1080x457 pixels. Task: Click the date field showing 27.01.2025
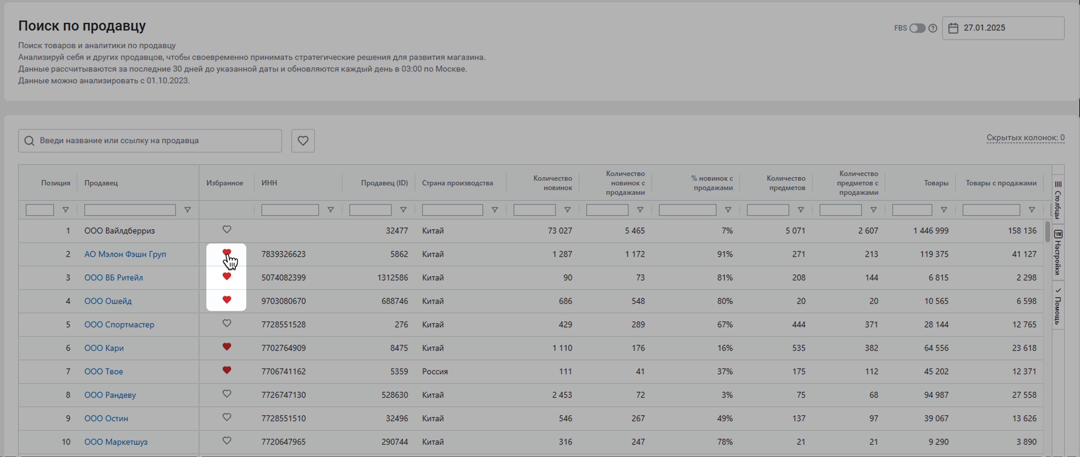pos(1003,28)
